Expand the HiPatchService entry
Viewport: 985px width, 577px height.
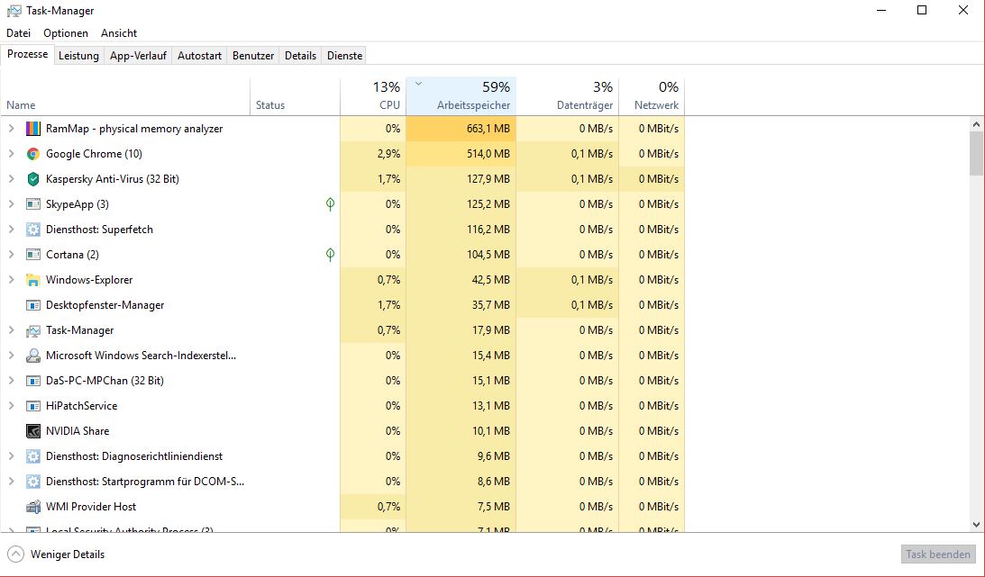tap(11, 406)
